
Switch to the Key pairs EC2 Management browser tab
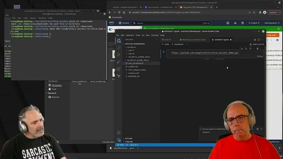(195, 8)
